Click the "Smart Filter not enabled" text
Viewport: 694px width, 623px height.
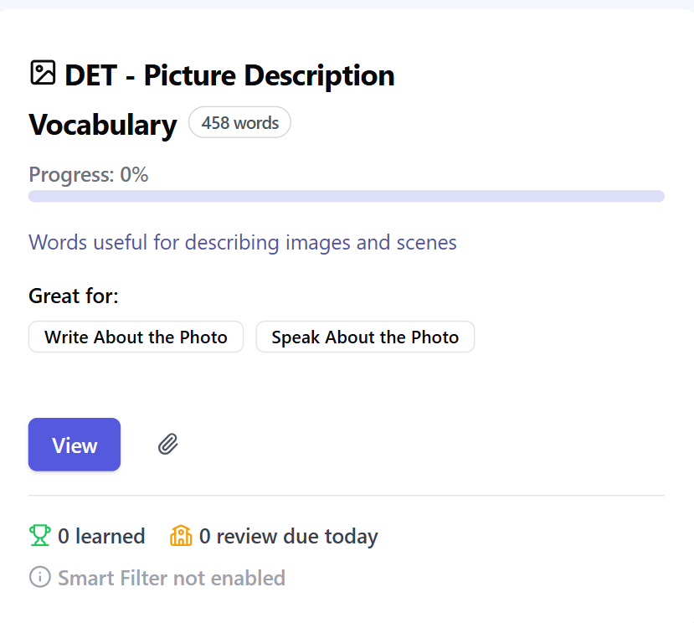(x=172, y=578)
